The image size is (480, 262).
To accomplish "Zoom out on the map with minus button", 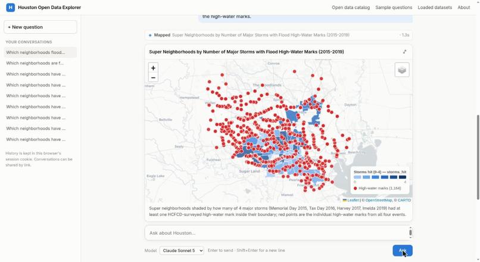I will (x=153, y=78).
